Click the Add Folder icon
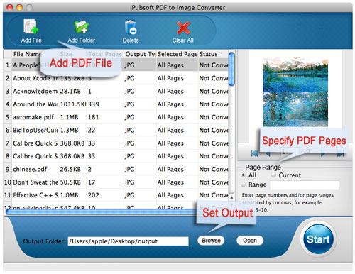The height and width of the screenshot is (274, 355). point(82,27)
